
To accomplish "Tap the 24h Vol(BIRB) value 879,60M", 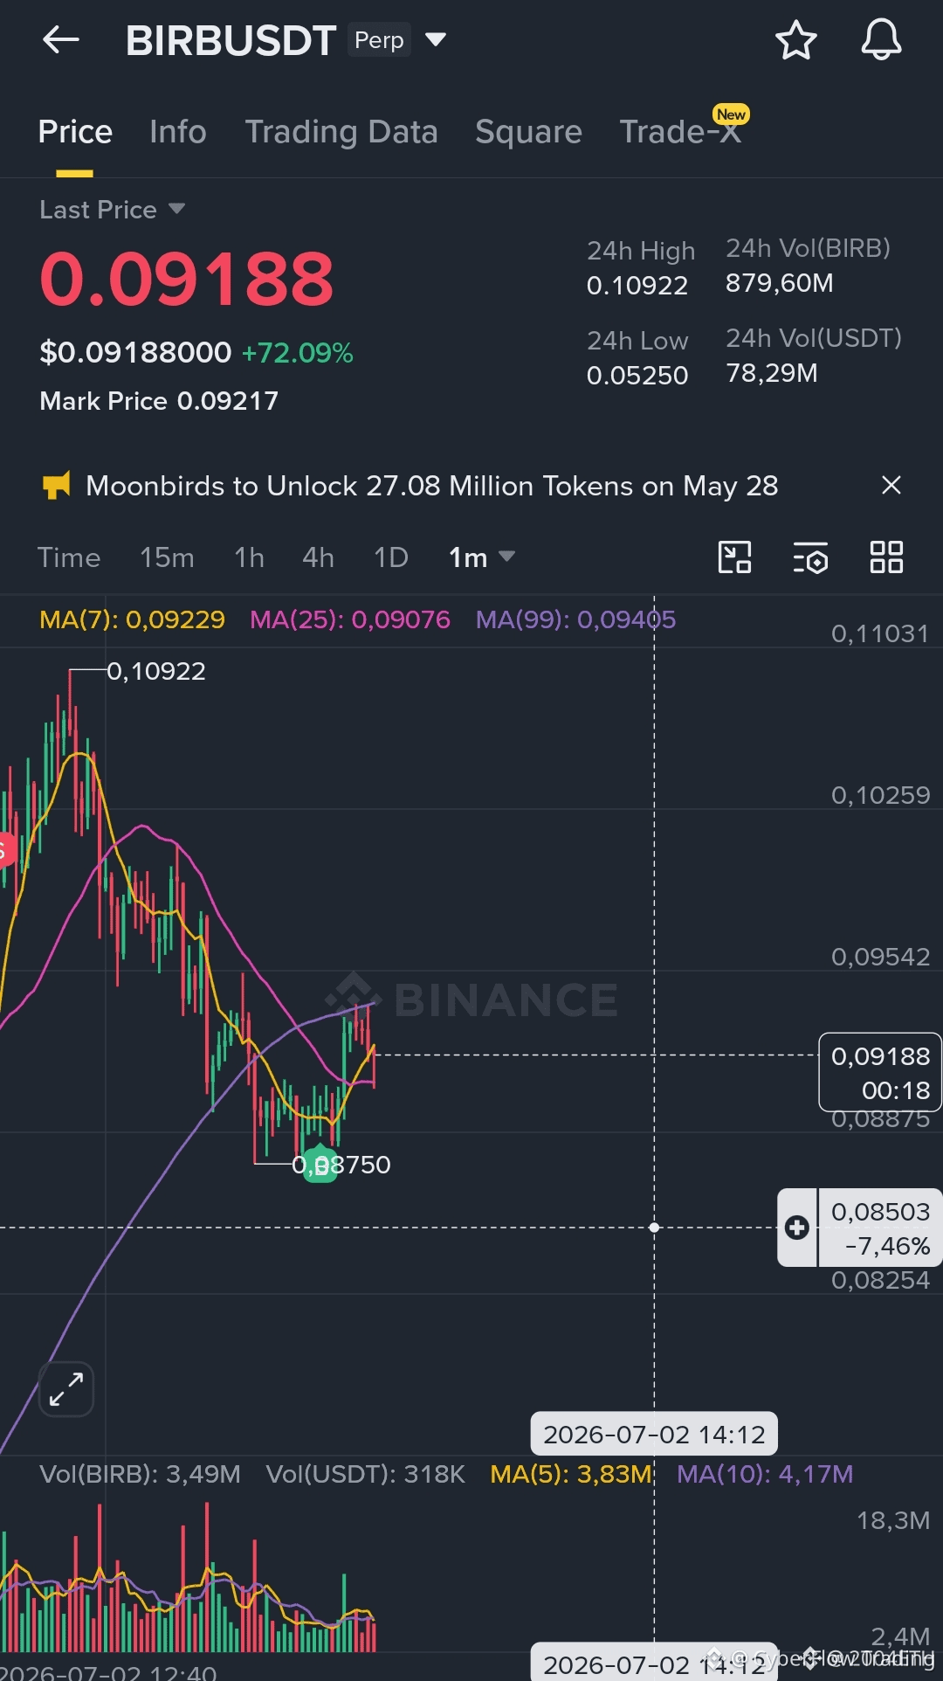I will coord(780,283).
